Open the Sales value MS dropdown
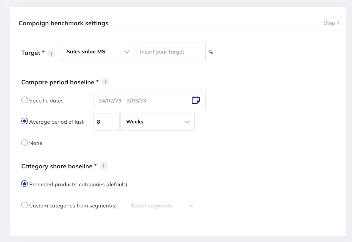352x242 pixels. pyautogui.click(x=98, y=52)
